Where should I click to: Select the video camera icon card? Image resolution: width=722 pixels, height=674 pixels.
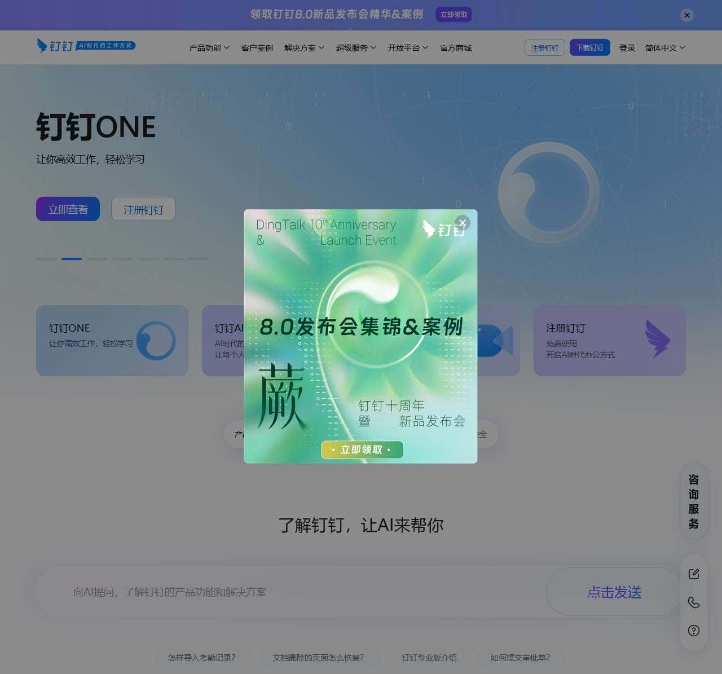495,341
